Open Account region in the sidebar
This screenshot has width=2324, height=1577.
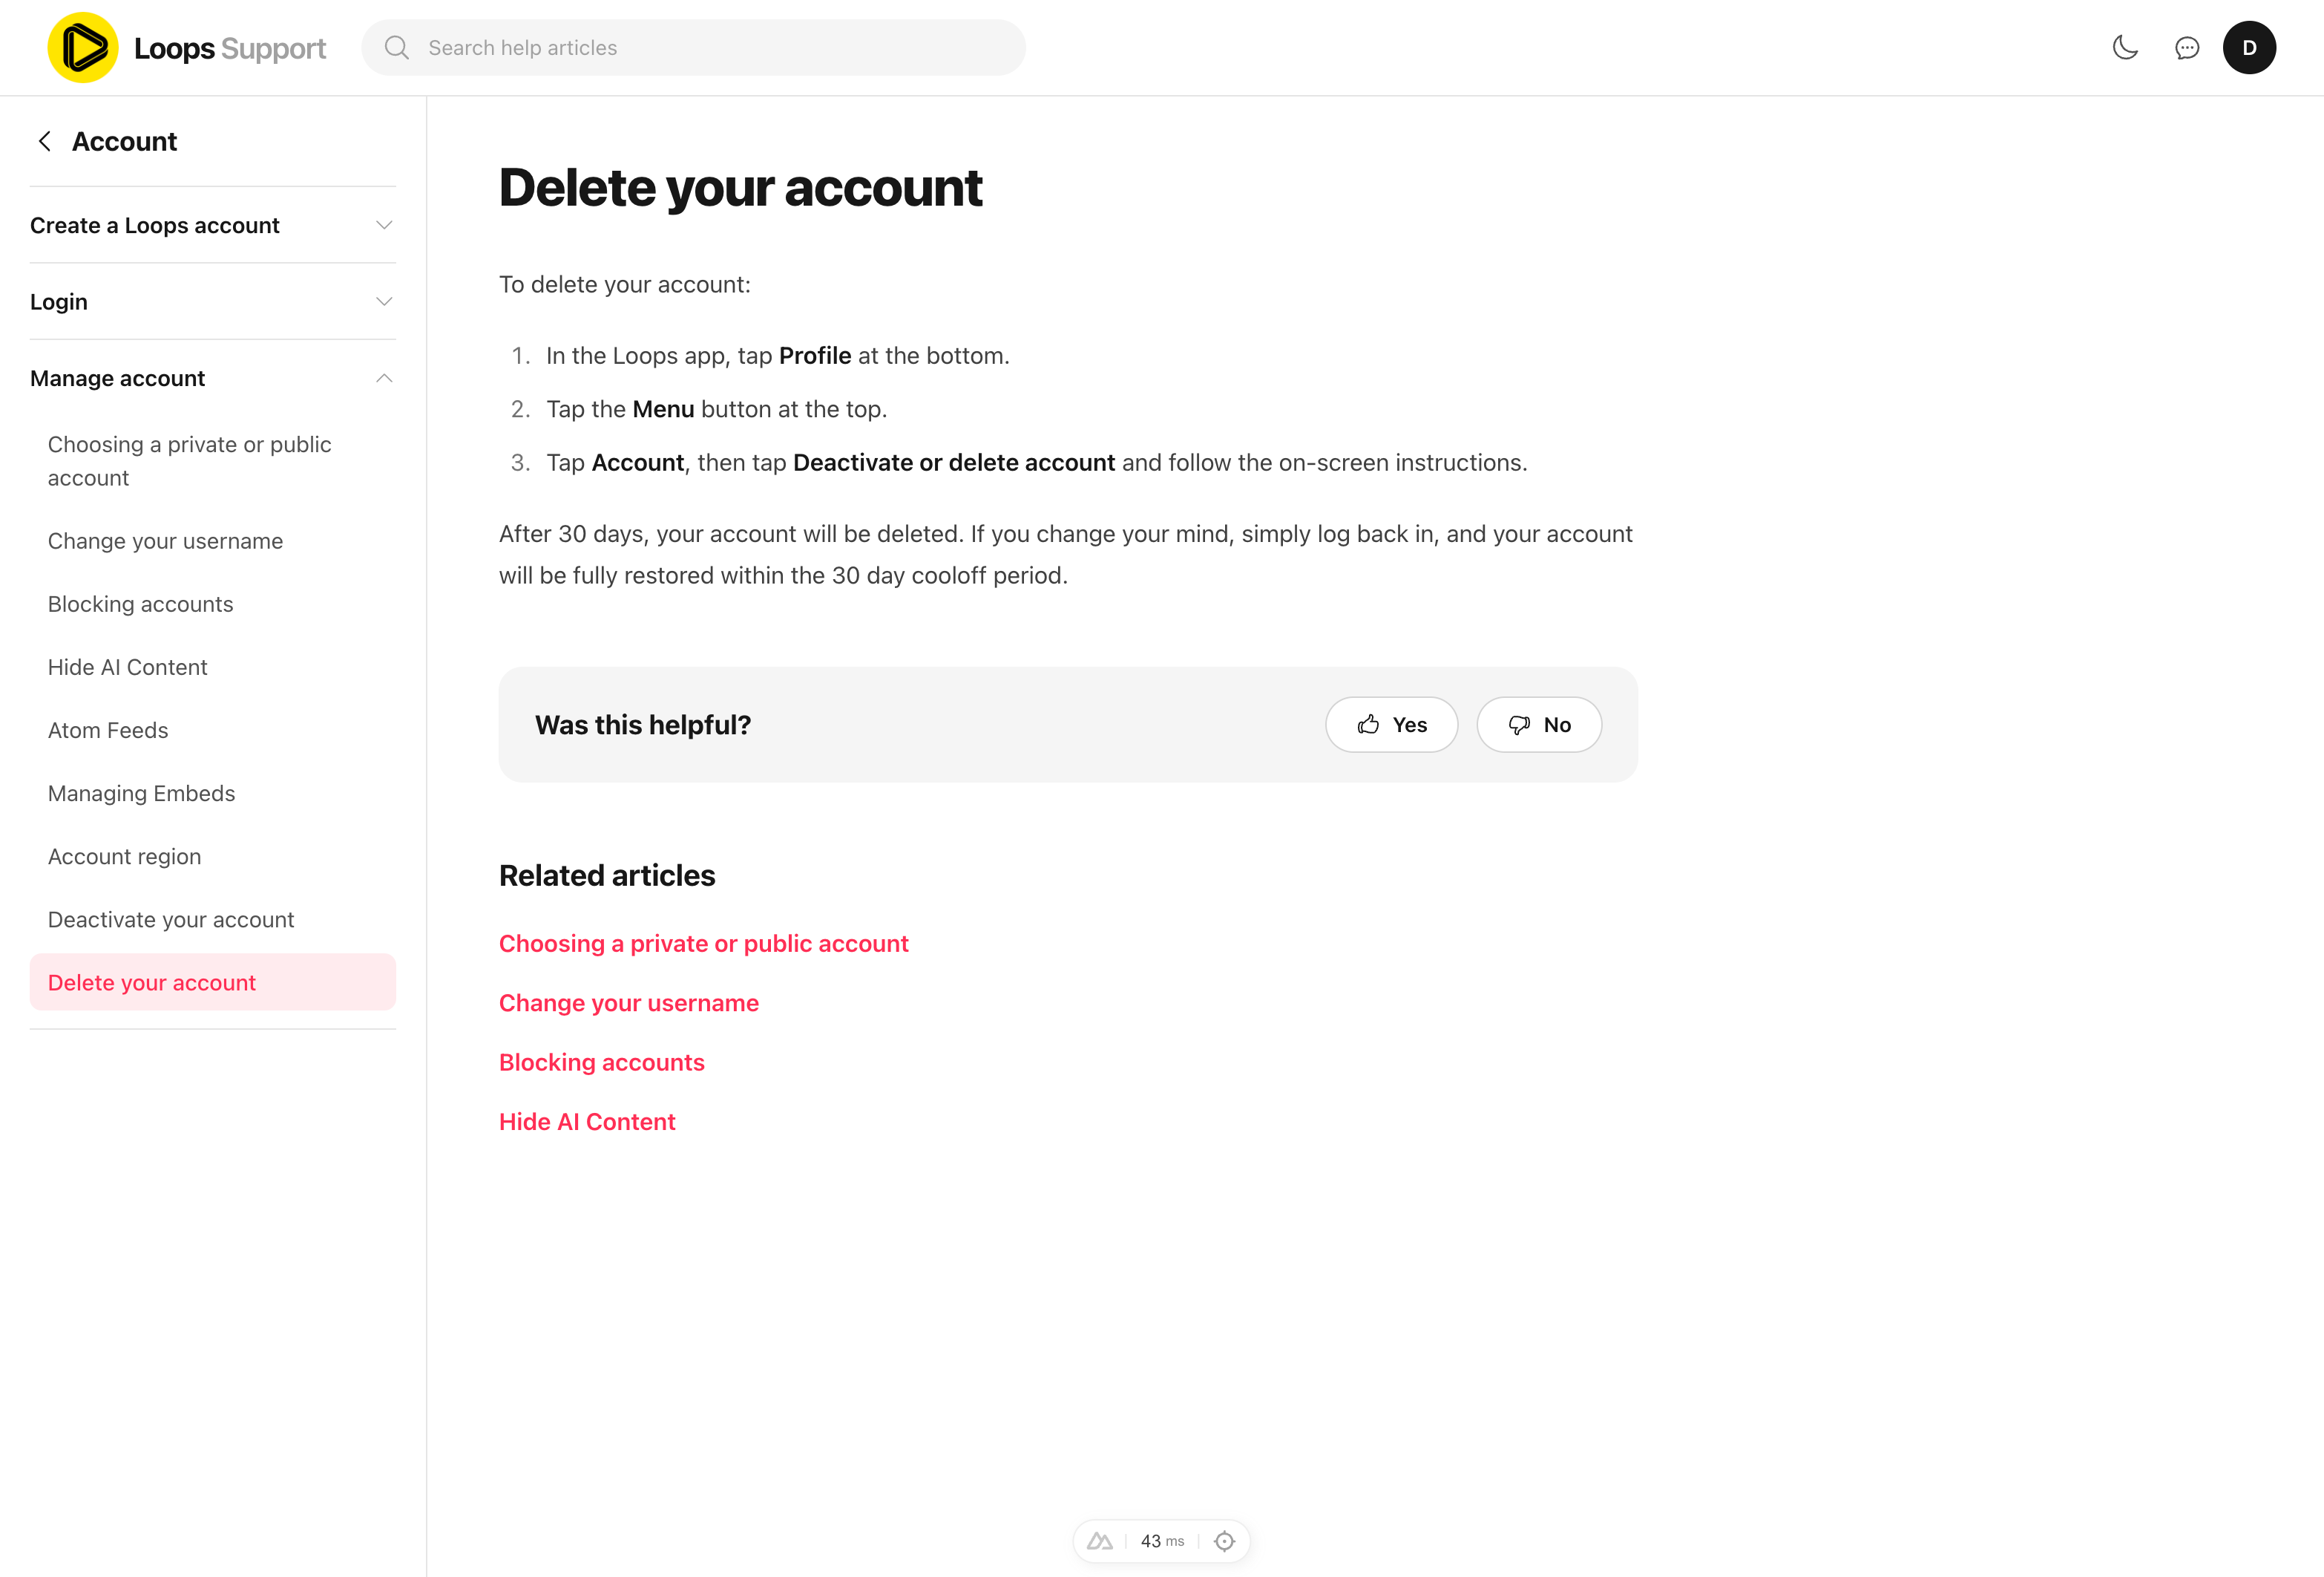pyautogui.click(x=124, y=857)
